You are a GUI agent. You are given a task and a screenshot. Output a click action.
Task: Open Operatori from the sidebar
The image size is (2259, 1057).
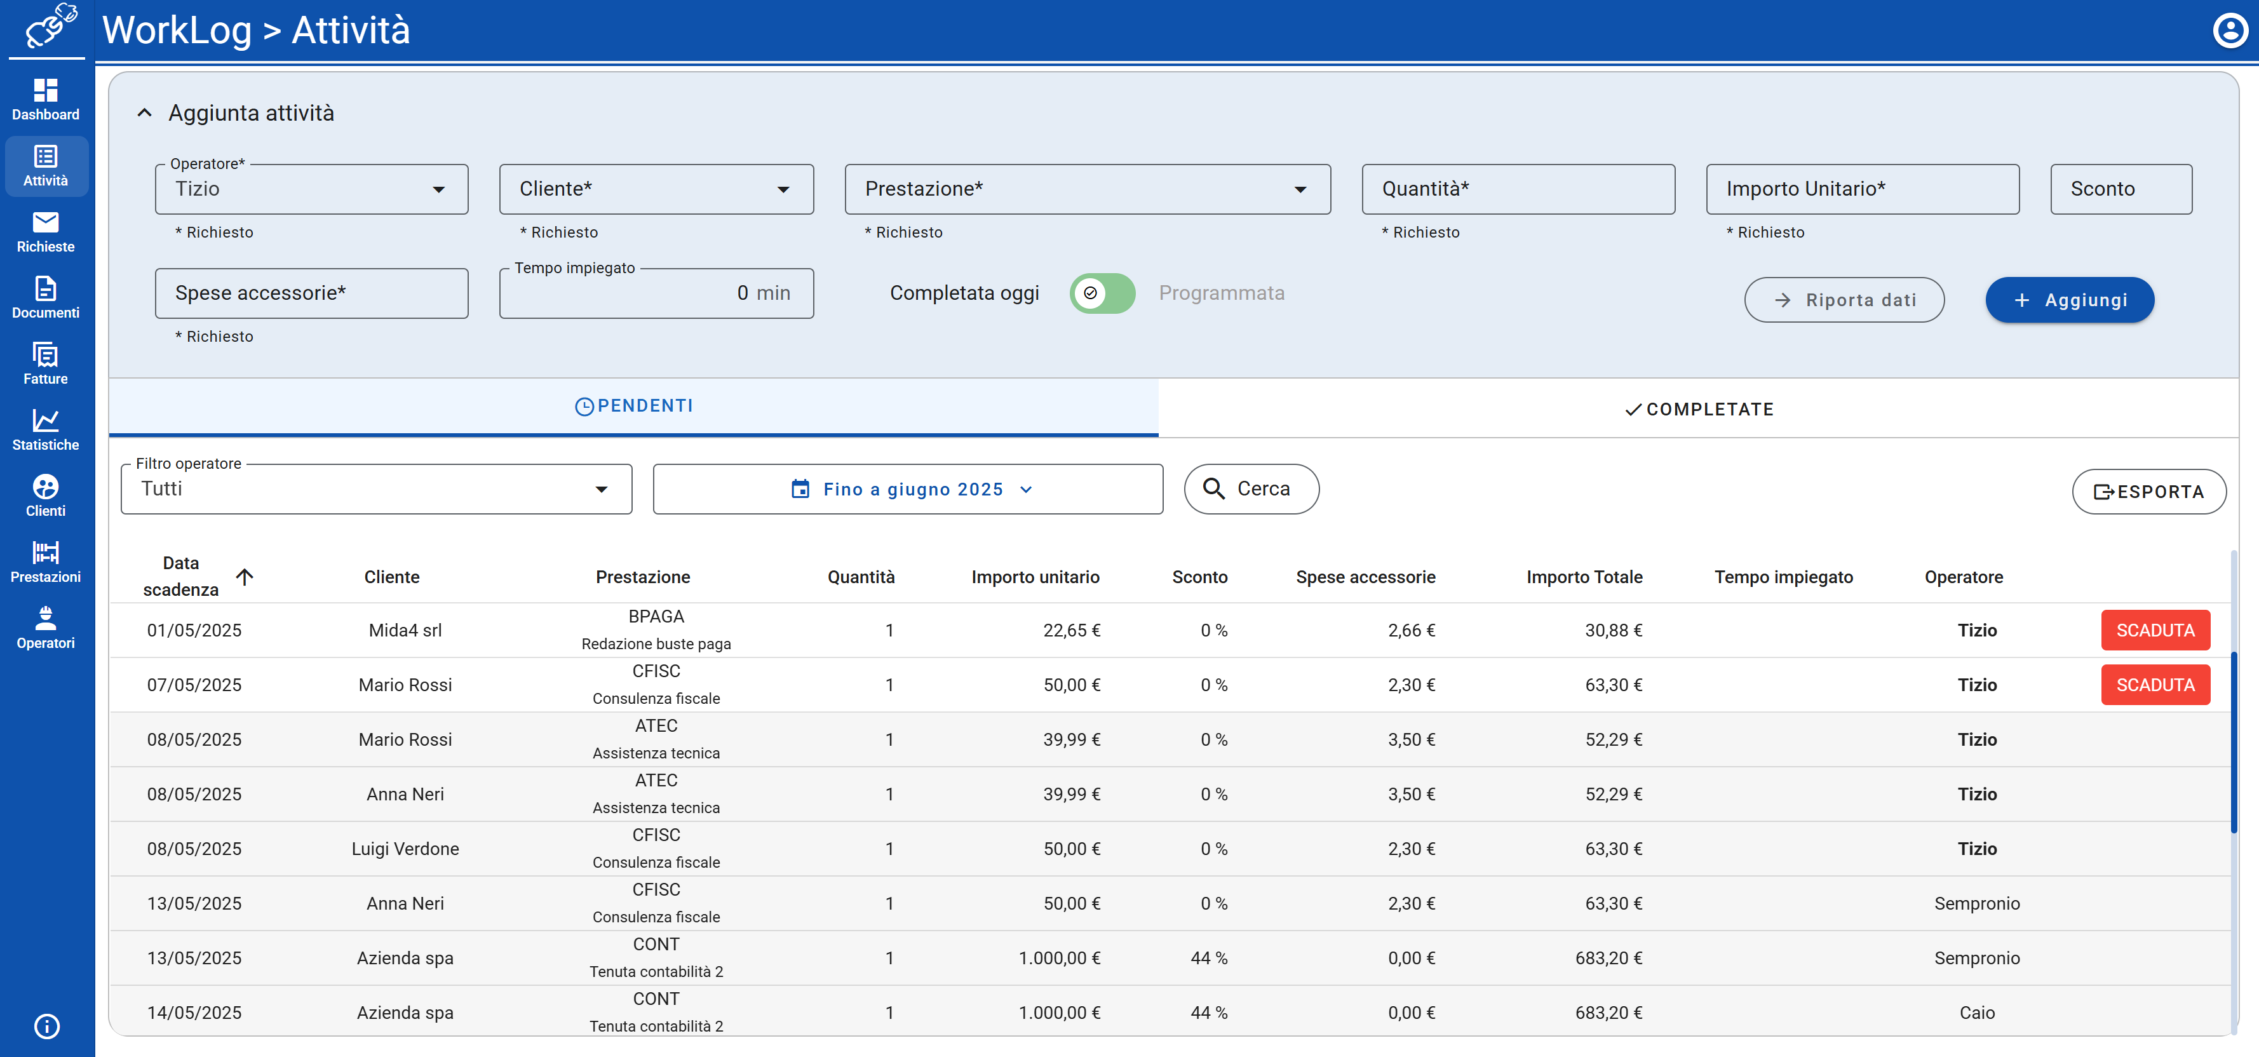(x=46, y=627)
